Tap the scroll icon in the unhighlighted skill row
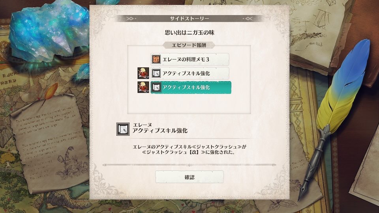The width and height of the screenshot is (379, 213). pos(156,73)
